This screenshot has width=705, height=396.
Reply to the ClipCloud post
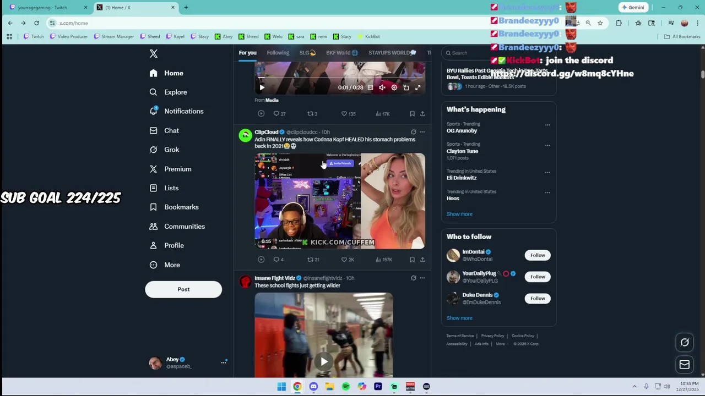tap(279, 260)
